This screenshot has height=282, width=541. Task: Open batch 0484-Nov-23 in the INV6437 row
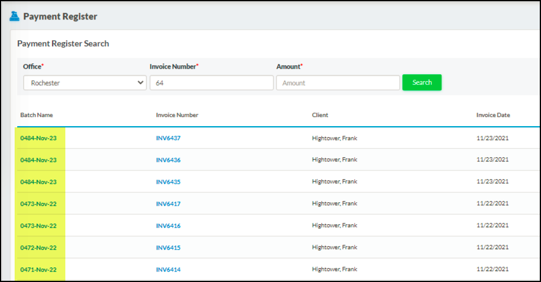tap(38, 138)
